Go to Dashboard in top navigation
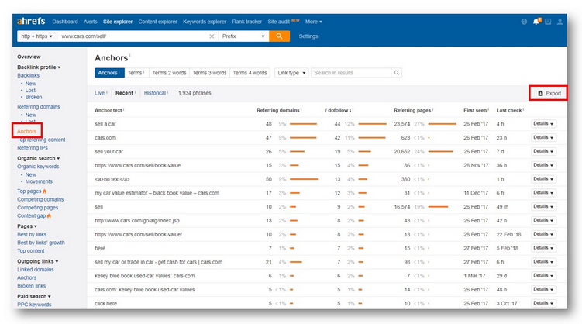 tap(65, 22)
